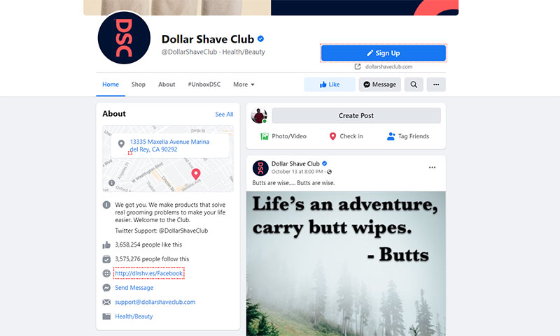Viewport: 560px width, 336px height.
Task: Open the See All about link
Action: tap(224, 115)
